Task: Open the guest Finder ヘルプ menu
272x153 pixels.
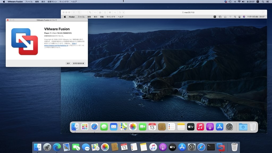Action: [x=121, y=17]
